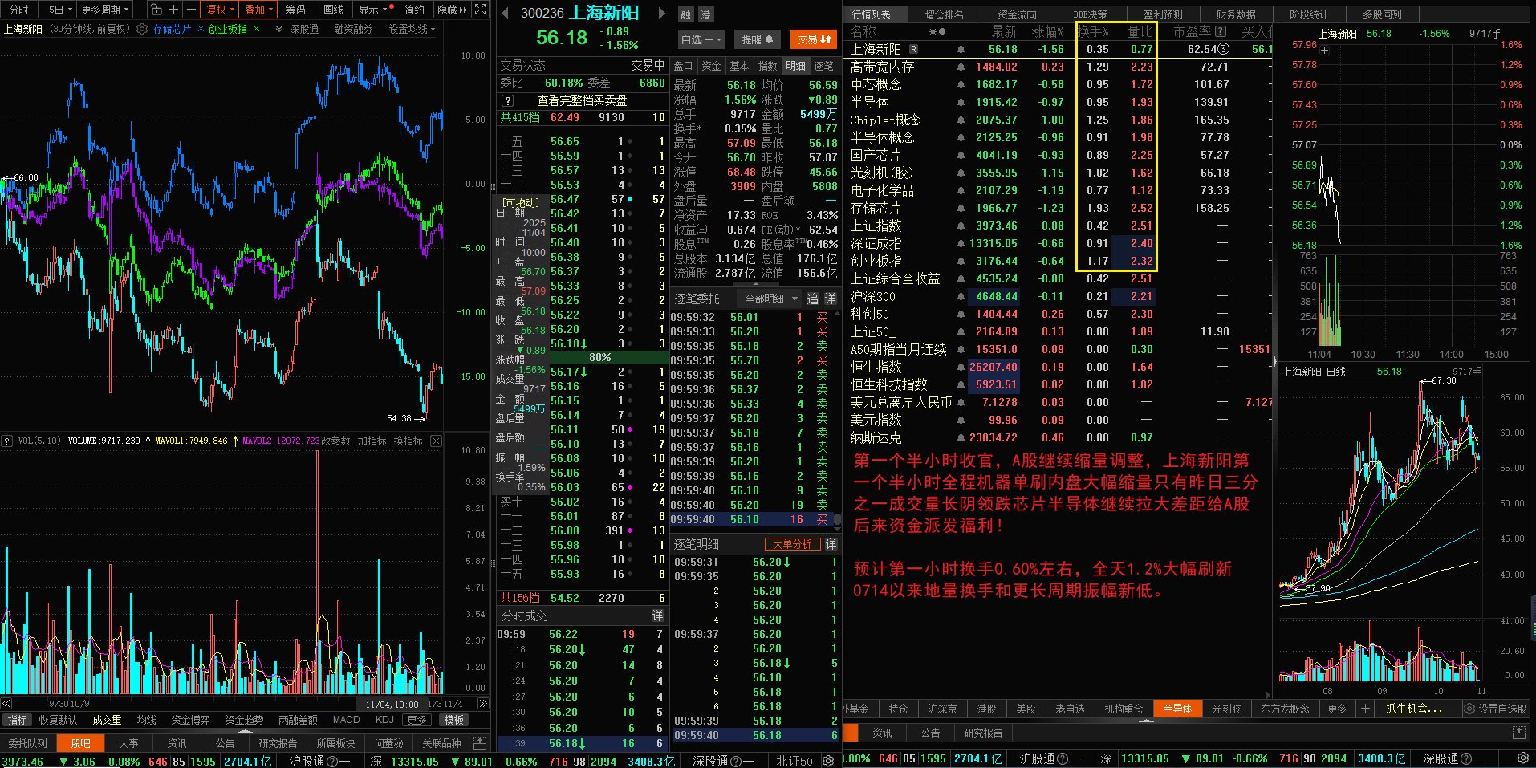Viewport: 1536px width, 768px height.
Task: Click the 港 badge next to stock name
Action: (x=705, y=14)
